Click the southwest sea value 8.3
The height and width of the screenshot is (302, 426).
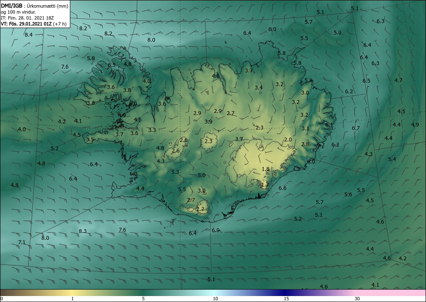[x=83, y=231]
